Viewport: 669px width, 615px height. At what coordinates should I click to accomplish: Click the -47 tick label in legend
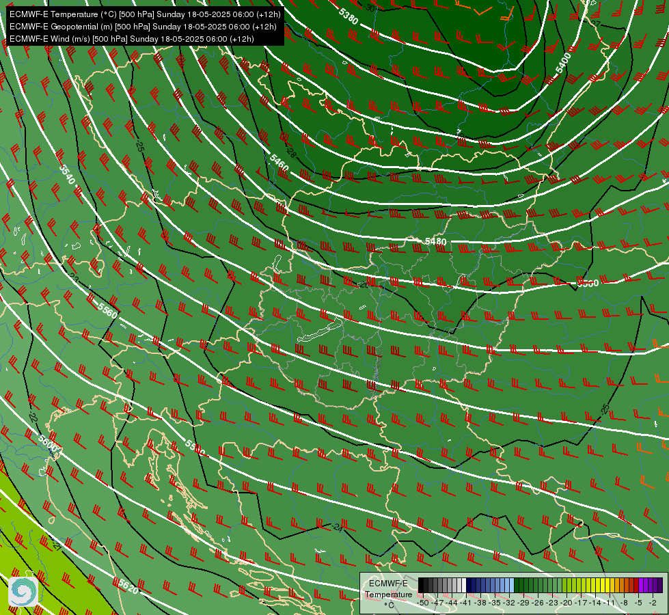(438, 603)
